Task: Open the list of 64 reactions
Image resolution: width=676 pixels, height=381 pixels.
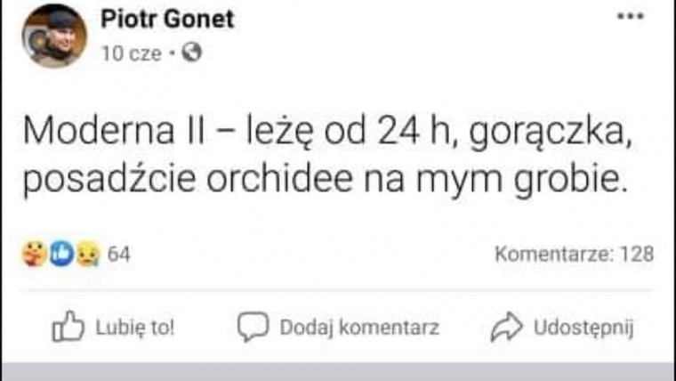Action: pos(119,255)
